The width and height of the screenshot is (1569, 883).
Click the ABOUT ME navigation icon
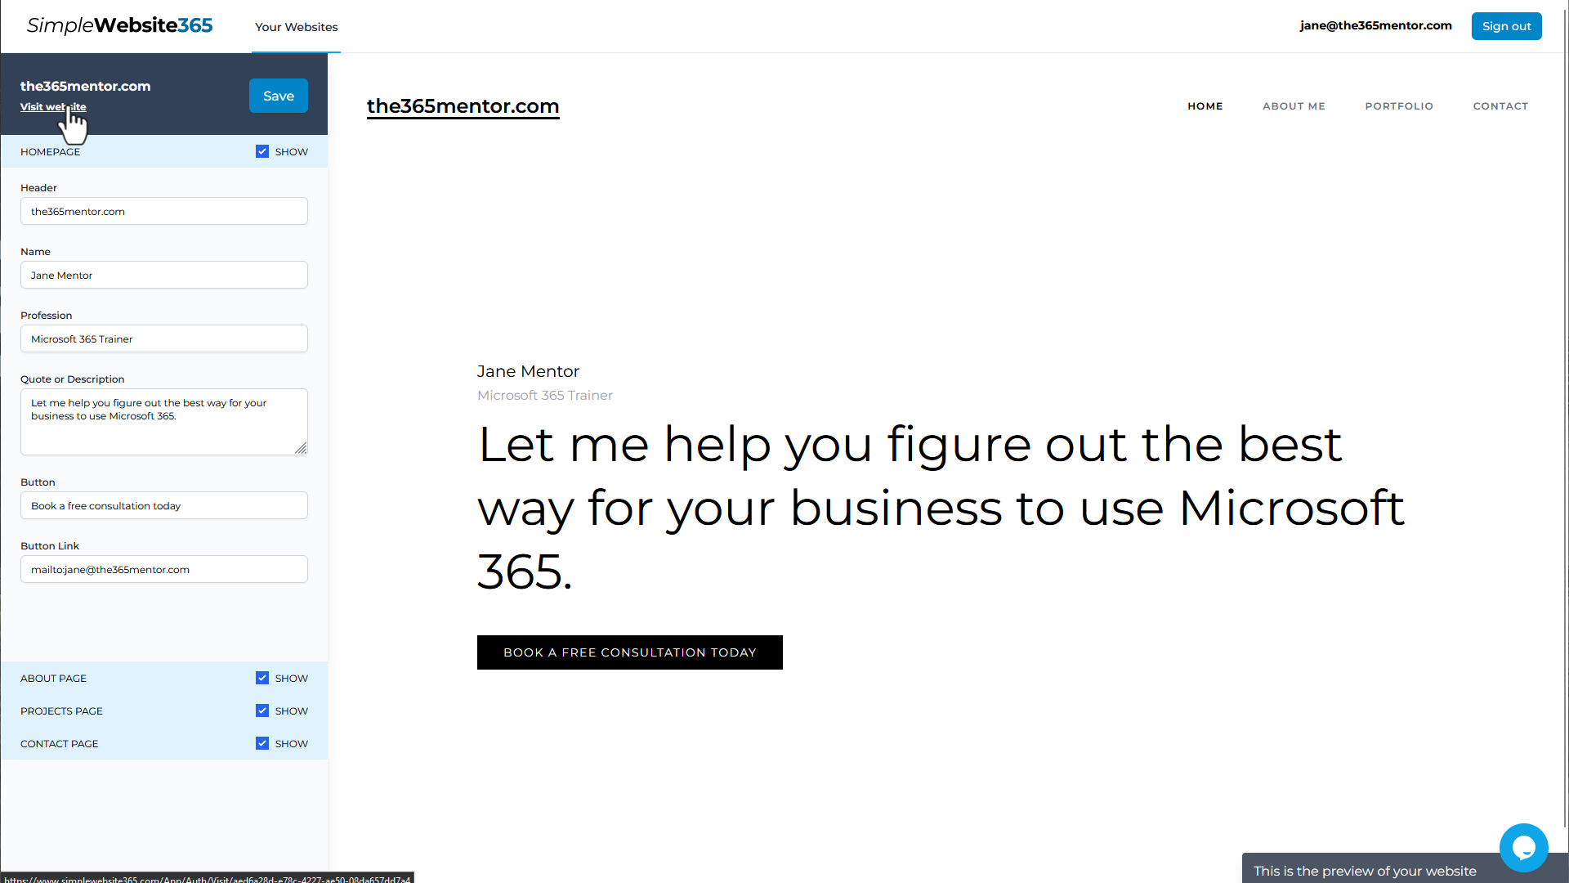tap(1294, 105)
